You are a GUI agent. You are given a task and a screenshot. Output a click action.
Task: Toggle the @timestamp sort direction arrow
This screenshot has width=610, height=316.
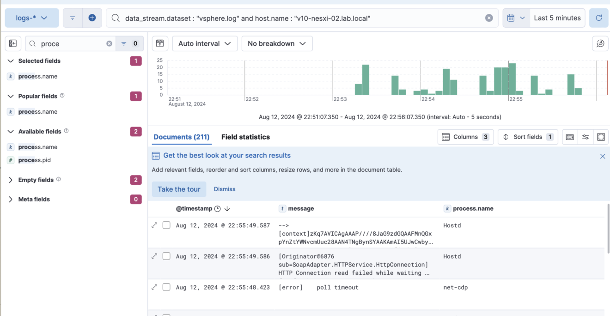(x=227, y=208)
